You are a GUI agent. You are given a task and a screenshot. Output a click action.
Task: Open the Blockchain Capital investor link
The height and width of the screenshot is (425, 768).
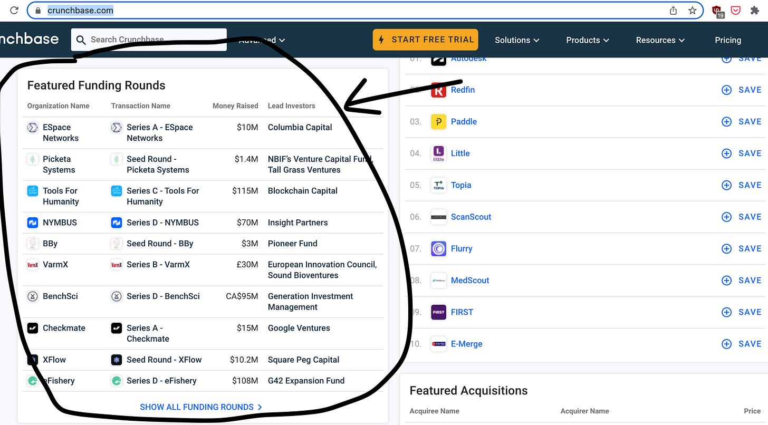(x=303, y=191)
